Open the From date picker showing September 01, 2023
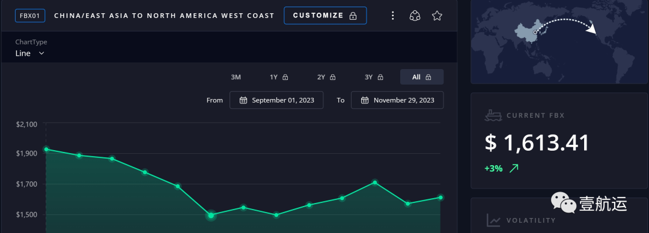 pyautogui.click(x=276, y=100)
